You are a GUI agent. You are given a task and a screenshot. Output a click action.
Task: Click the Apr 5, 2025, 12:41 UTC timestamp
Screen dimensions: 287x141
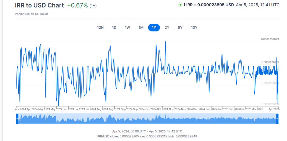coord(258,5)
